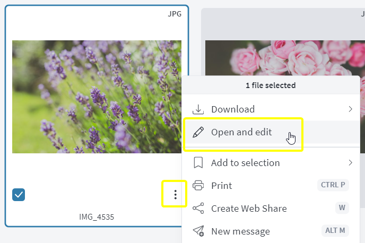Expand the Add to selection submenu arrow

pyautogui.click(x=350, y=162)
